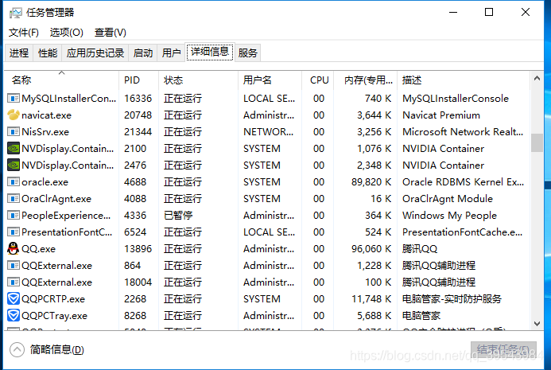
Task: Sort by the 描述 column header
Action: 464,80
